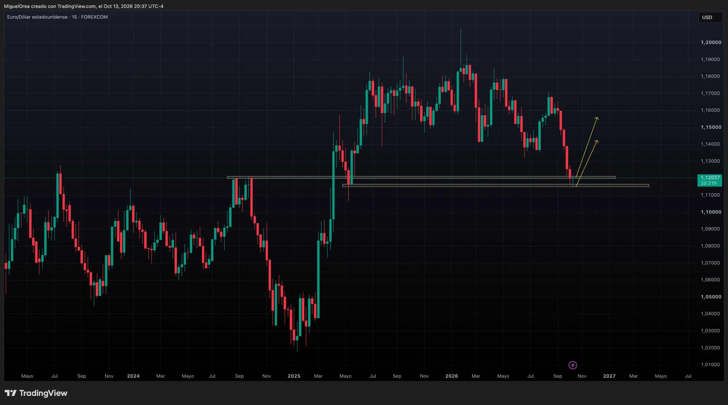The width and height of the screenshot is (728, 405).
Task: Click the 1,20000 price axis label
Action: click(x=711, y=43)
